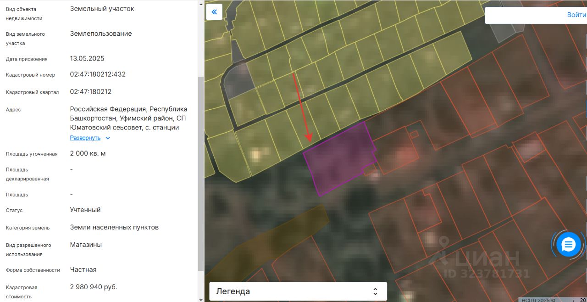This screenshot has height=302, width=587.
Task: Select cadastral number 02:47:180212:432
Action: pos(98,74)
